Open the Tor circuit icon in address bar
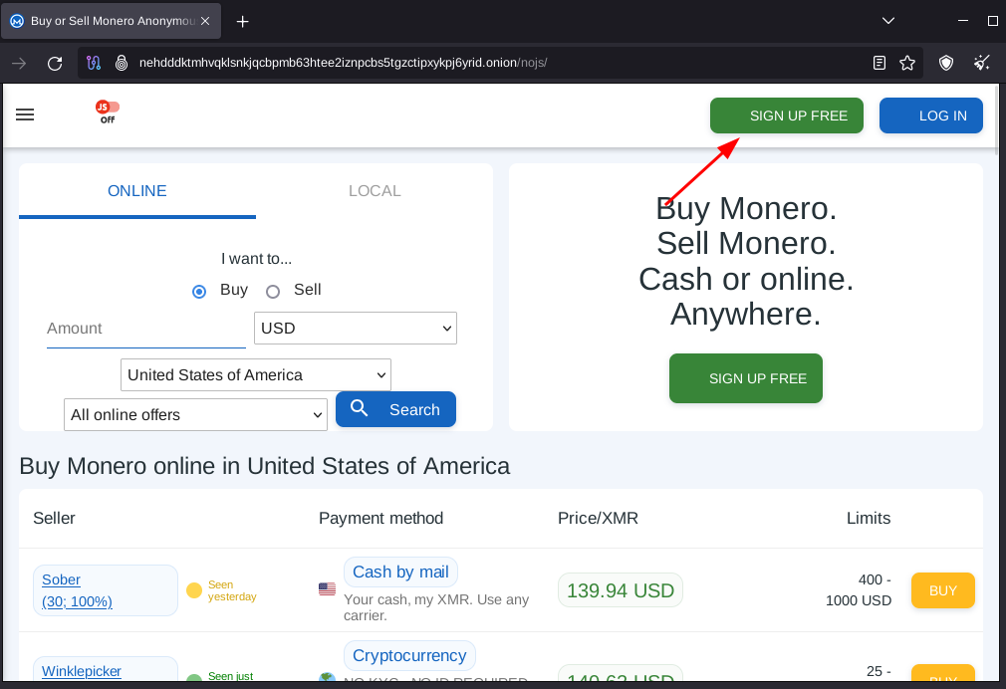This screenshot has height=689, width=1006. [94, 63]
